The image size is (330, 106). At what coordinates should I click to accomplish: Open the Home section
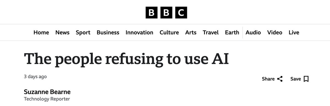point(41,33)
